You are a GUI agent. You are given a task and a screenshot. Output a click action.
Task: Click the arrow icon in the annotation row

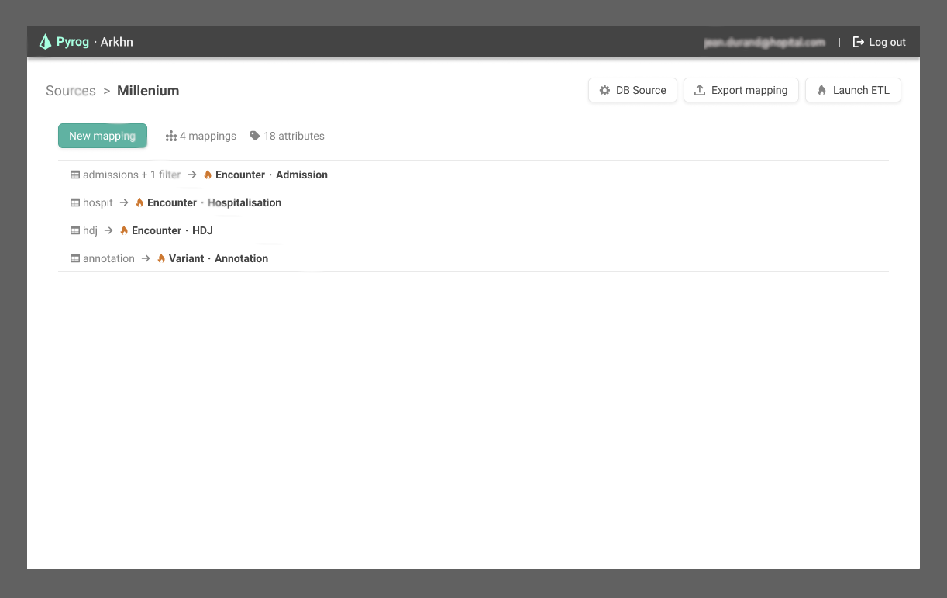pyautogui.click(x=146, y=258)
